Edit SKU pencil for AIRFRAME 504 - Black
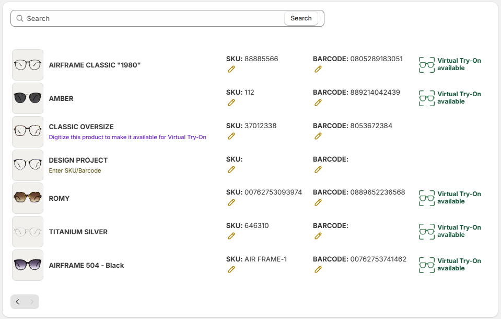The width and height of the screenshot is (501, 319). 231,269
